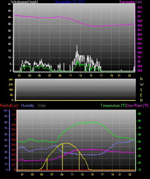Click the Barometer (.in) axis title
Image resolution: width=150 pixels, height=179 pixels.
click(x=130, y=2)
